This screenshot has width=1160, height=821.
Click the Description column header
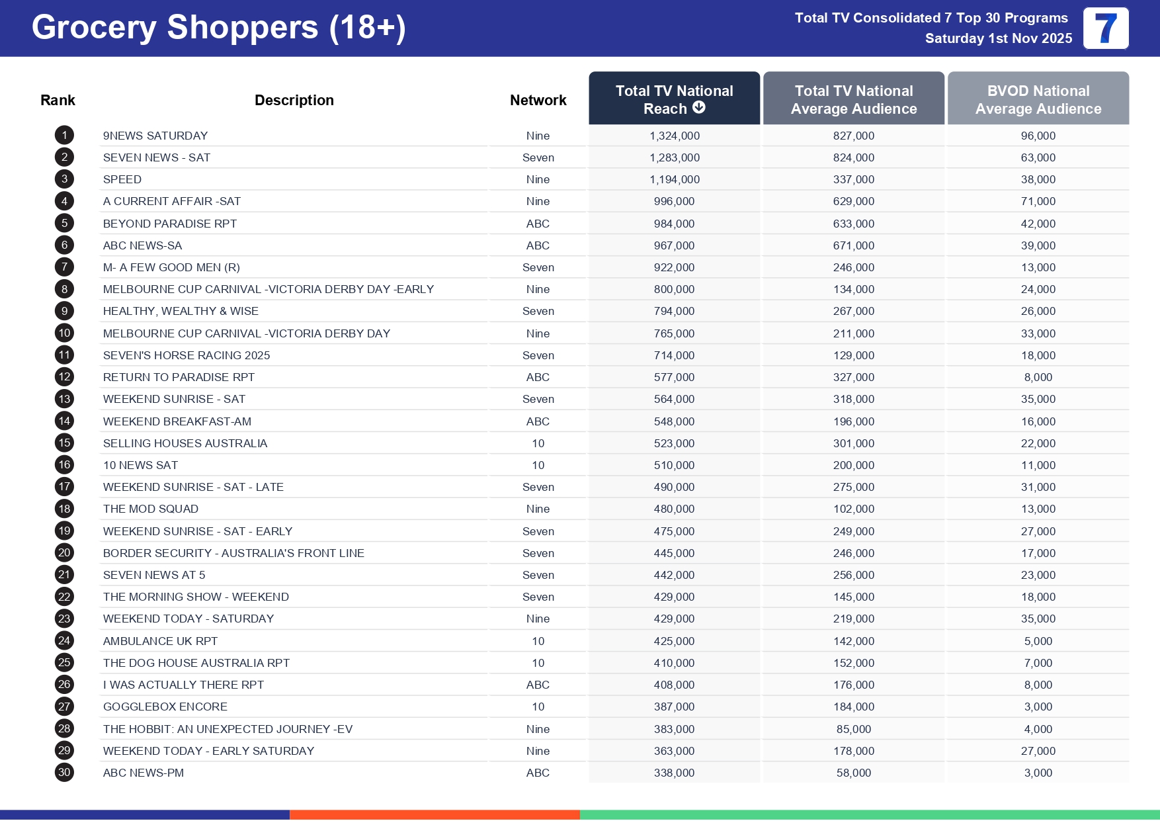294,100
